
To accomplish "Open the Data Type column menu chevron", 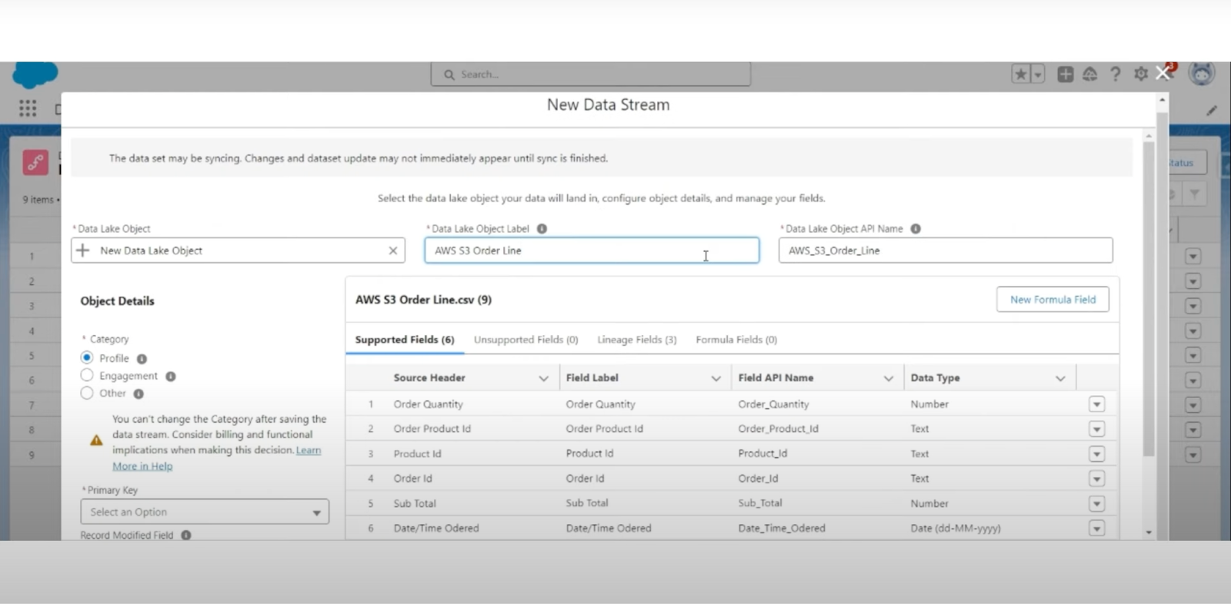I will click(x=1060, y=378).
